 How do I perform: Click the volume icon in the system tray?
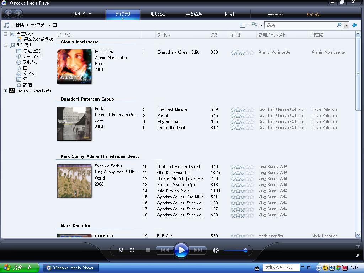tap(332, 268)
